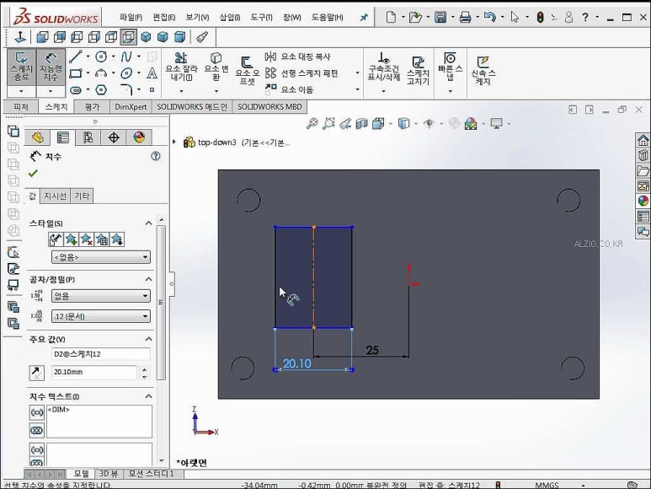Click the Save toolbar icon
Viewport: 651px width, 489px height.
pyautogui.click(x=440, y=17)
